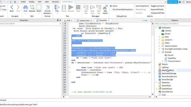
Task: Collapse the Workspace tree node
Action: (x=156, y=28)
